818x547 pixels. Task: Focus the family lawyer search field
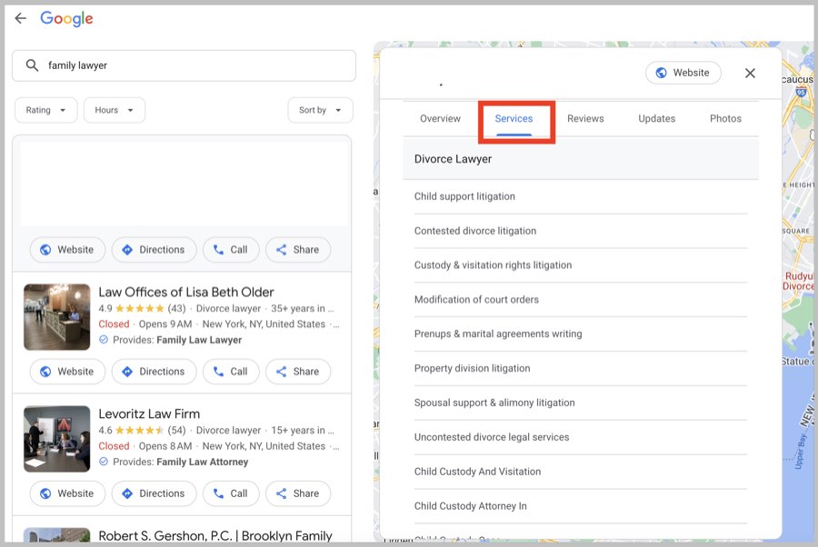[x=184, y=65]
